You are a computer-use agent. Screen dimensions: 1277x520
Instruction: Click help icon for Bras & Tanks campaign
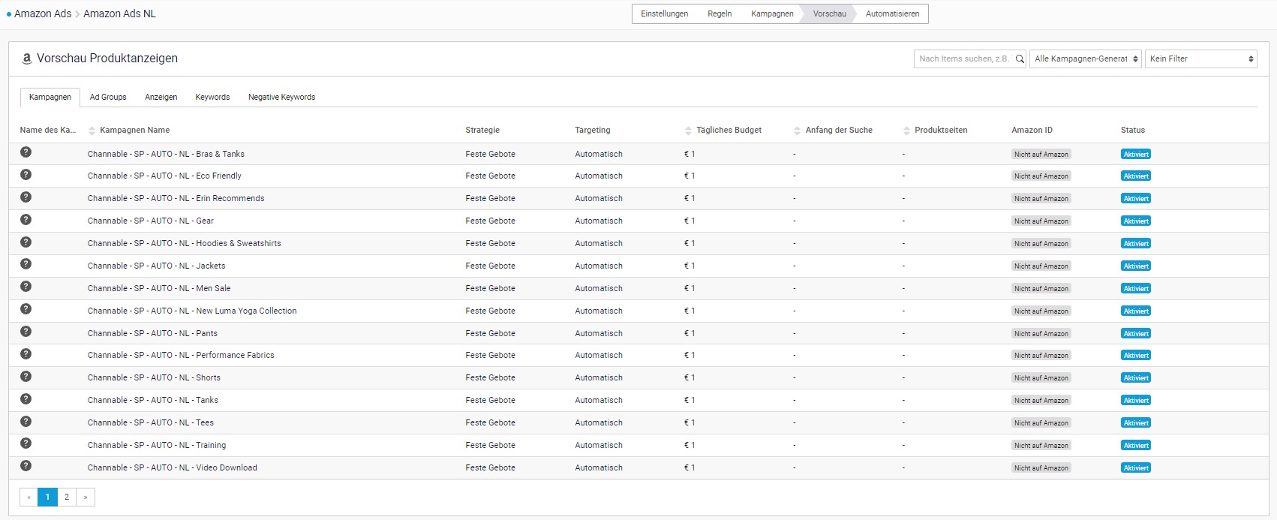pyautogui.click(x=26, y=152)
